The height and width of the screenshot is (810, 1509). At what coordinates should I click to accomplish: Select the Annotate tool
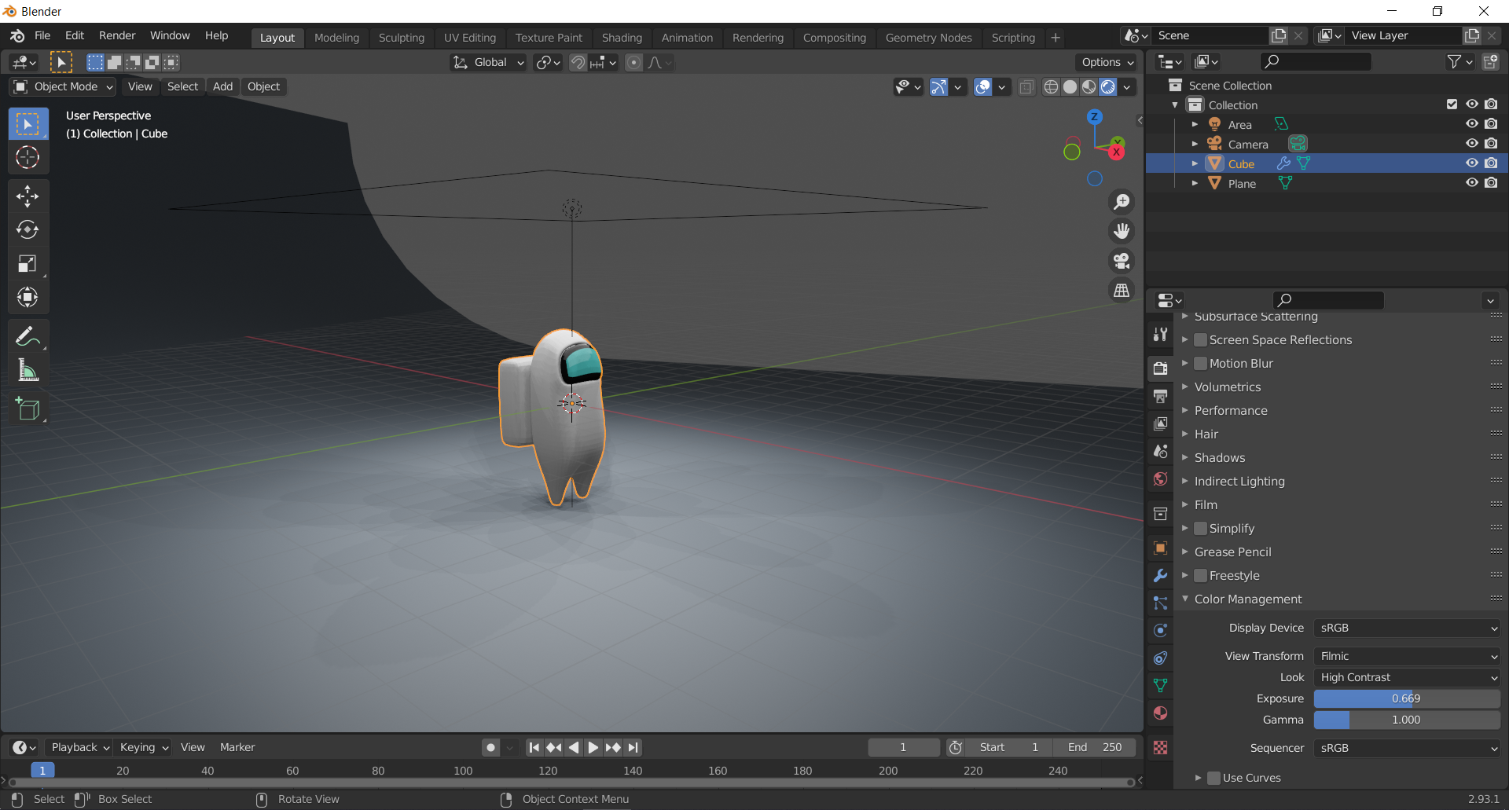tap(28, 336)
